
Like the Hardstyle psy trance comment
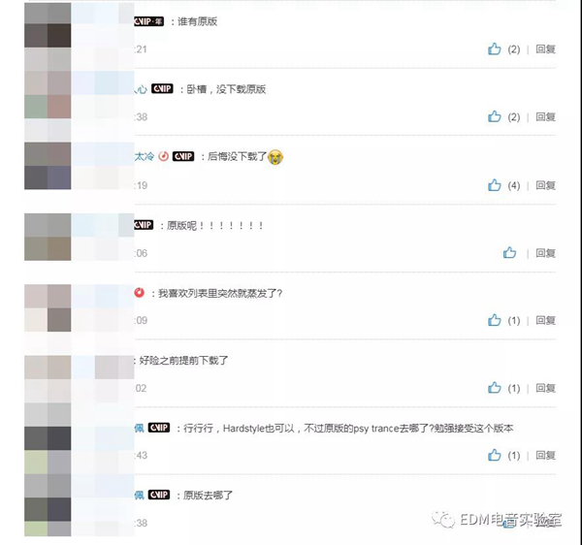tap(495, 455)
